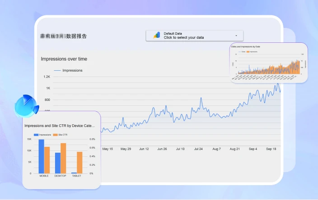This screenshot has width=318, height=200.
Task: Expand the data selector dropdown arrow
Action: tap(236, 36)
